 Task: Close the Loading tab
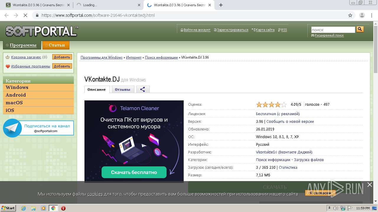[x=139, y=5]
